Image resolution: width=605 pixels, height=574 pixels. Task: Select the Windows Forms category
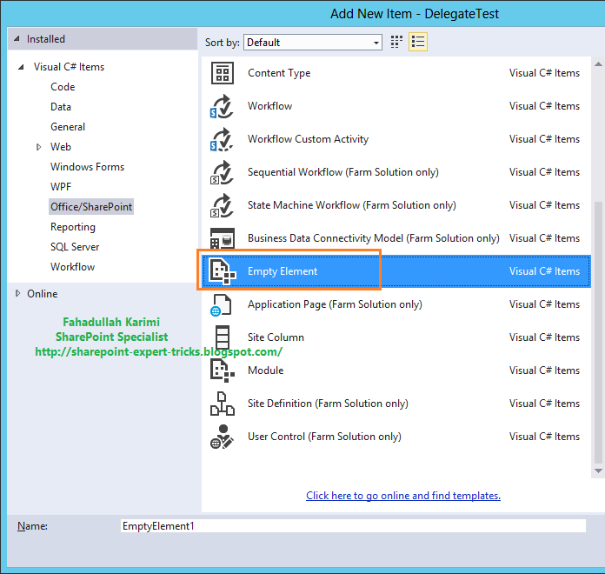click(x=87, y=167)
